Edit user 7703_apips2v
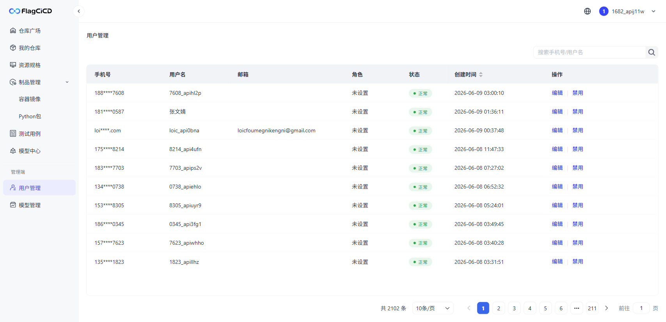 (557, 168)
